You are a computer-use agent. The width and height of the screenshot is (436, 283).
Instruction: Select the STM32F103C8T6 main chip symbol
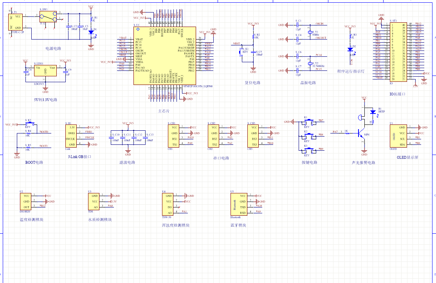[164, 56]
